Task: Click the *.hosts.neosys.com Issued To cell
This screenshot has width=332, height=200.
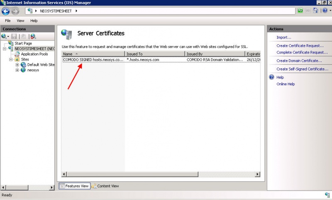Action: [x=143, y=60]
